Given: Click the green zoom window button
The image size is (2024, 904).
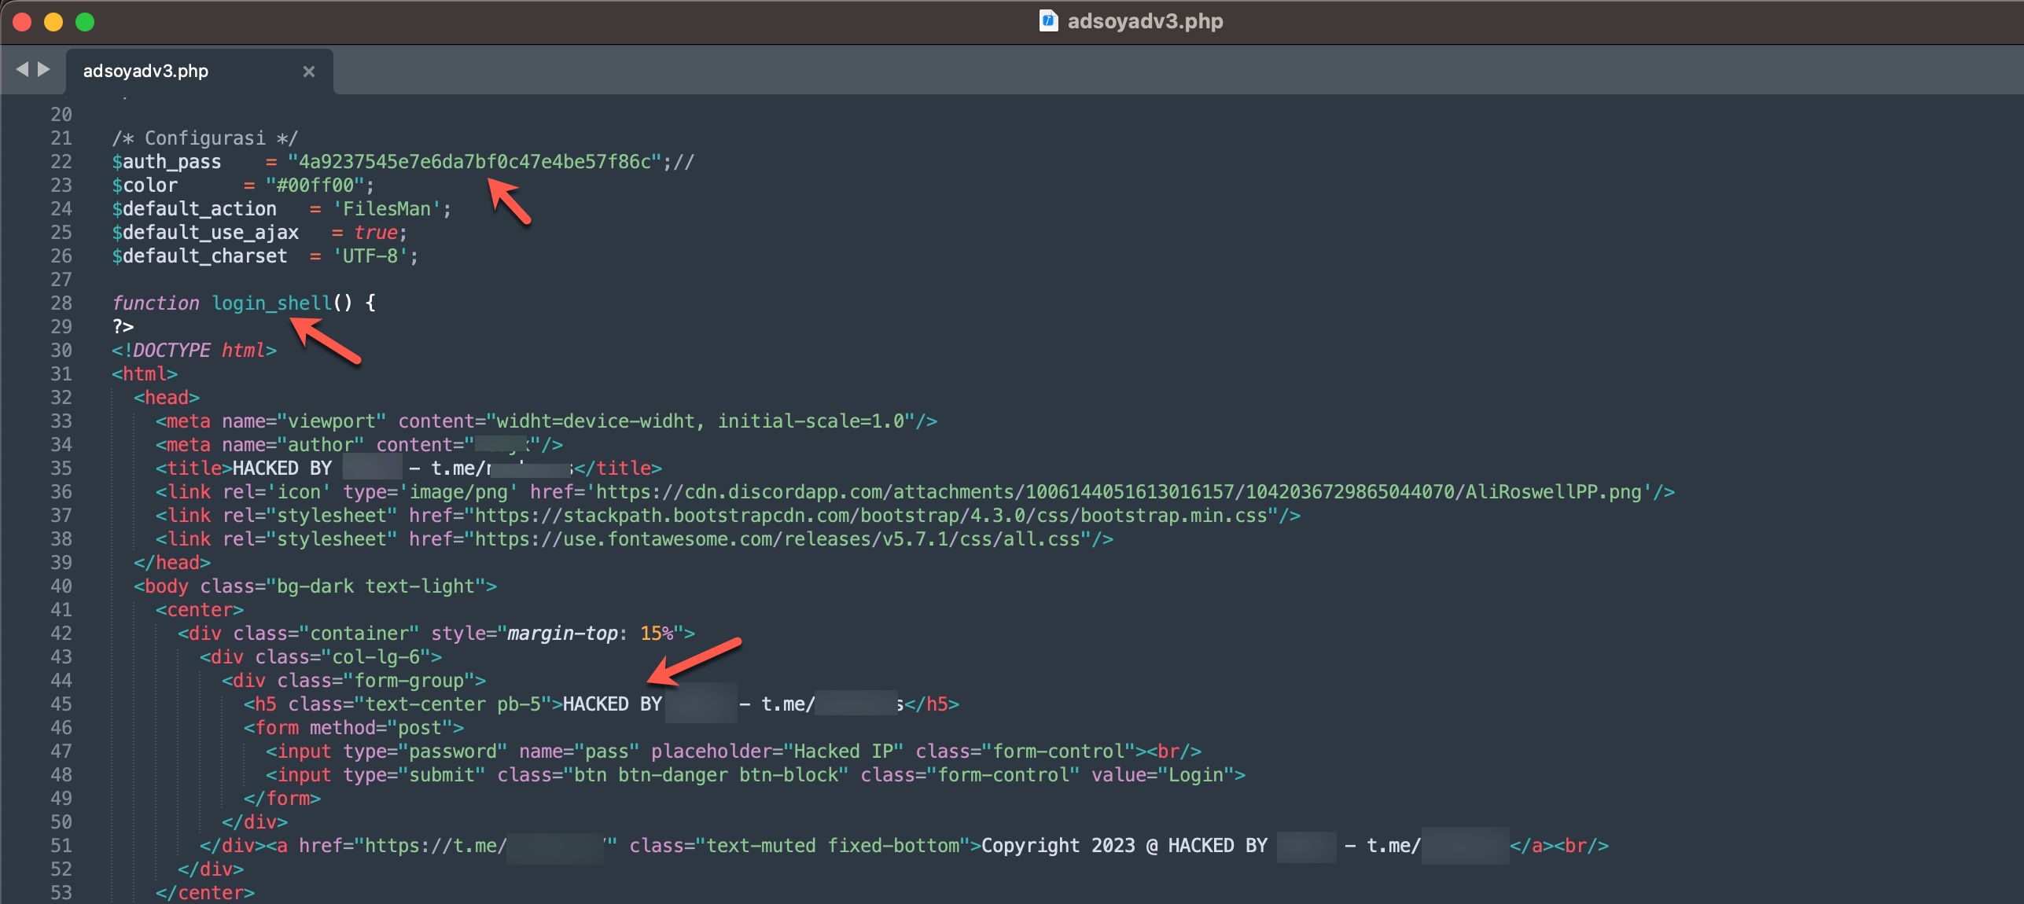Looking at the screenshot, I should tap(85, 22).
